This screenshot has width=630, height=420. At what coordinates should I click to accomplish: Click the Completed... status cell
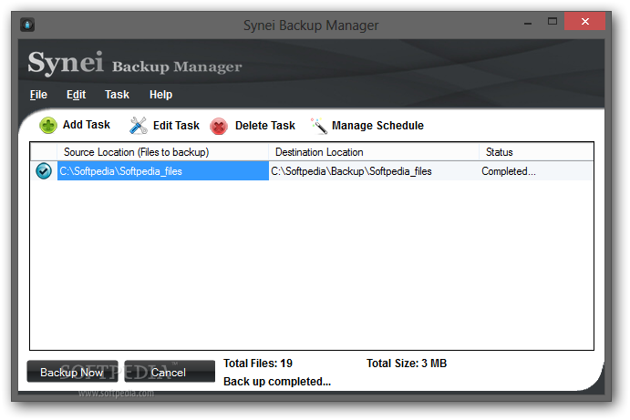click(x=536, y=171)
